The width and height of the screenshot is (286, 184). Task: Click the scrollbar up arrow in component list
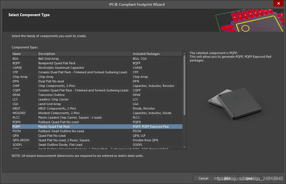click(184, 53)
